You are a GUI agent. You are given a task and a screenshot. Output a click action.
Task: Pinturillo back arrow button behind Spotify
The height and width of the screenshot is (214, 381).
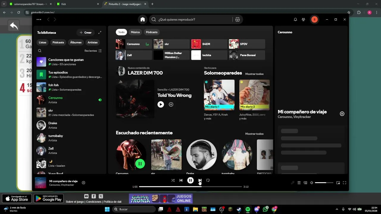(14, 26)
